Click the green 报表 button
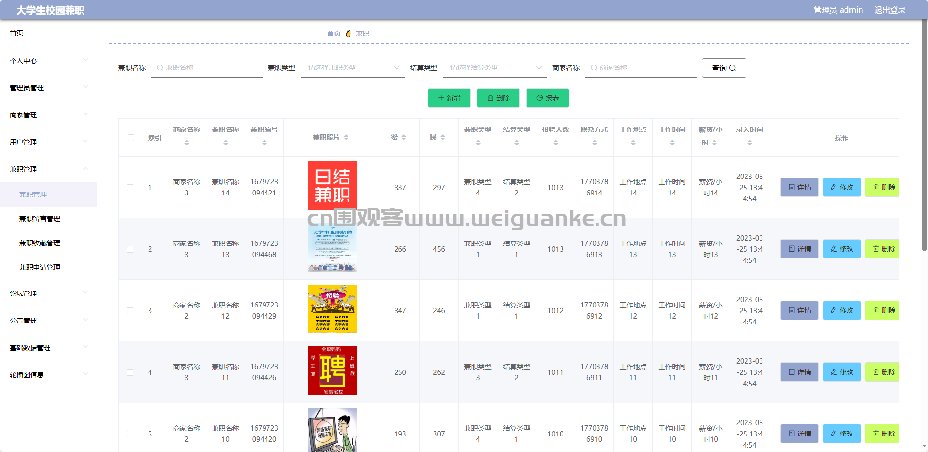Screen dimensions: 928x452 (x=547, y=98)
